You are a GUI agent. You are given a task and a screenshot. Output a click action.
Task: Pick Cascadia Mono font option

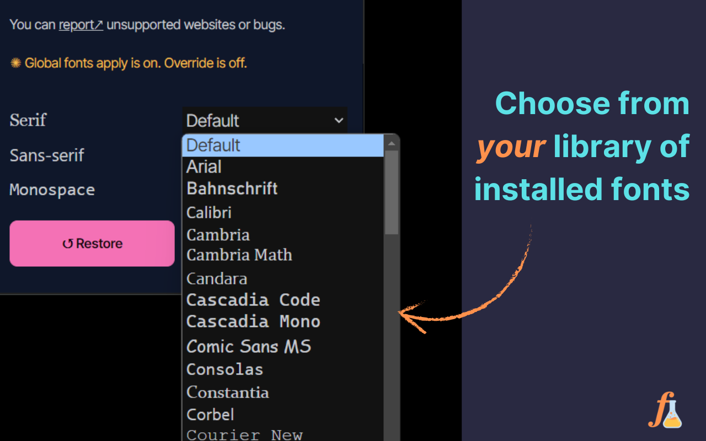point(283,321)
